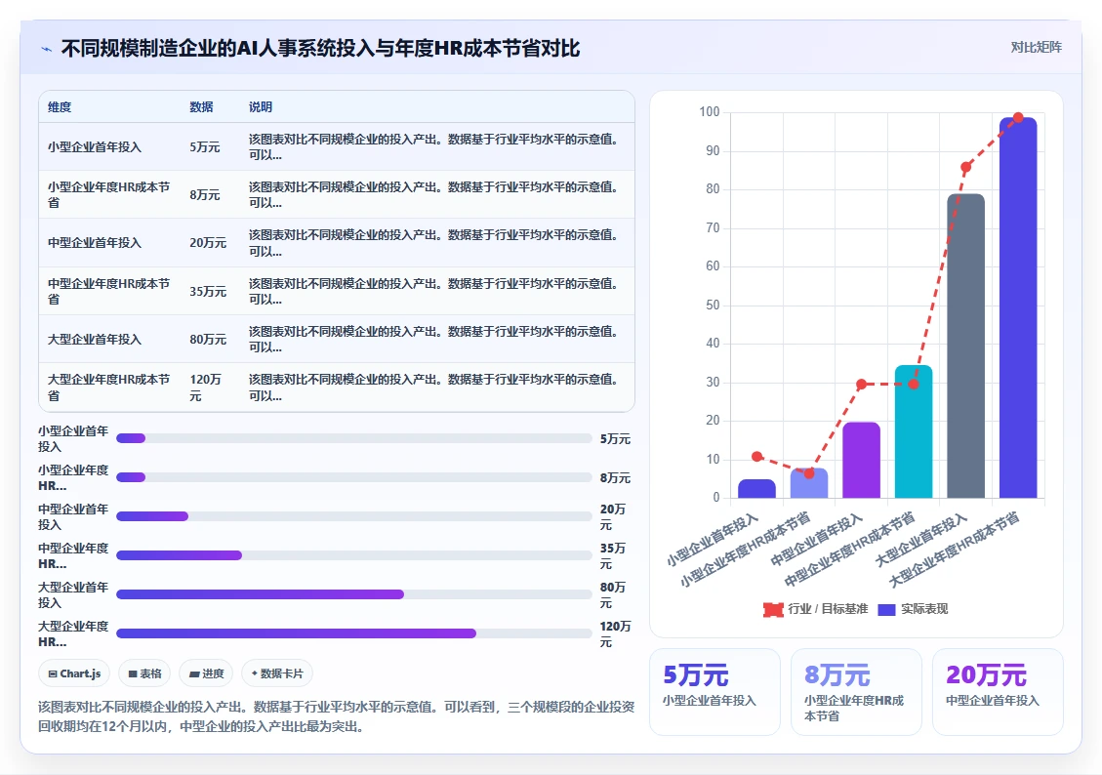Click the 大型企业年度HR成本节省 x-axis label
This screenshot has width=1102, height=775.
pos(954,550)
